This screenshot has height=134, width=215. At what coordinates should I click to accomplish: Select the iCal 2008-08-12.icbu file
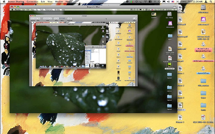point(203,117)
